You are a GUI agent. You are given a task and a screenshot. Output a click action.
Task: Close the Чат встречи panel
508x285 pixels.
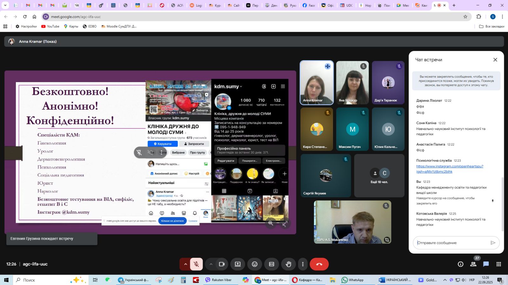click(x=495, y=60)
